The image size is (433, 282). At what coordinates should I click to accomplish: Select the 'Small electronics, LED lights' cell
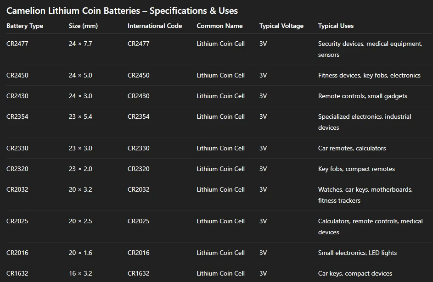coord(357,253)
